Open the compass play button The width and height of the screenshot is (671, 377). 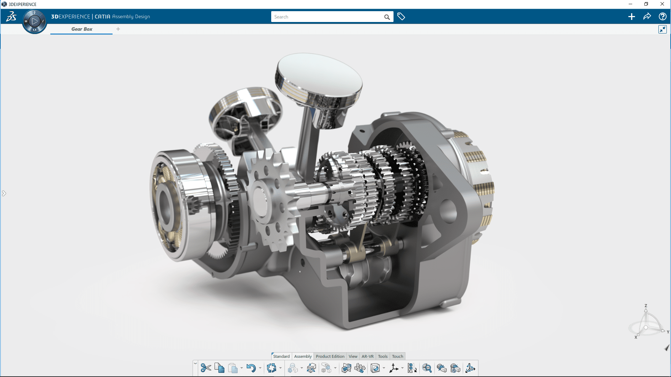(x=34, y=21)
